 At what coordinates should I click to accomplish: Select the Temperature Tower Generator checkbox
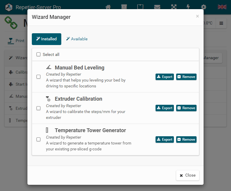39,139
